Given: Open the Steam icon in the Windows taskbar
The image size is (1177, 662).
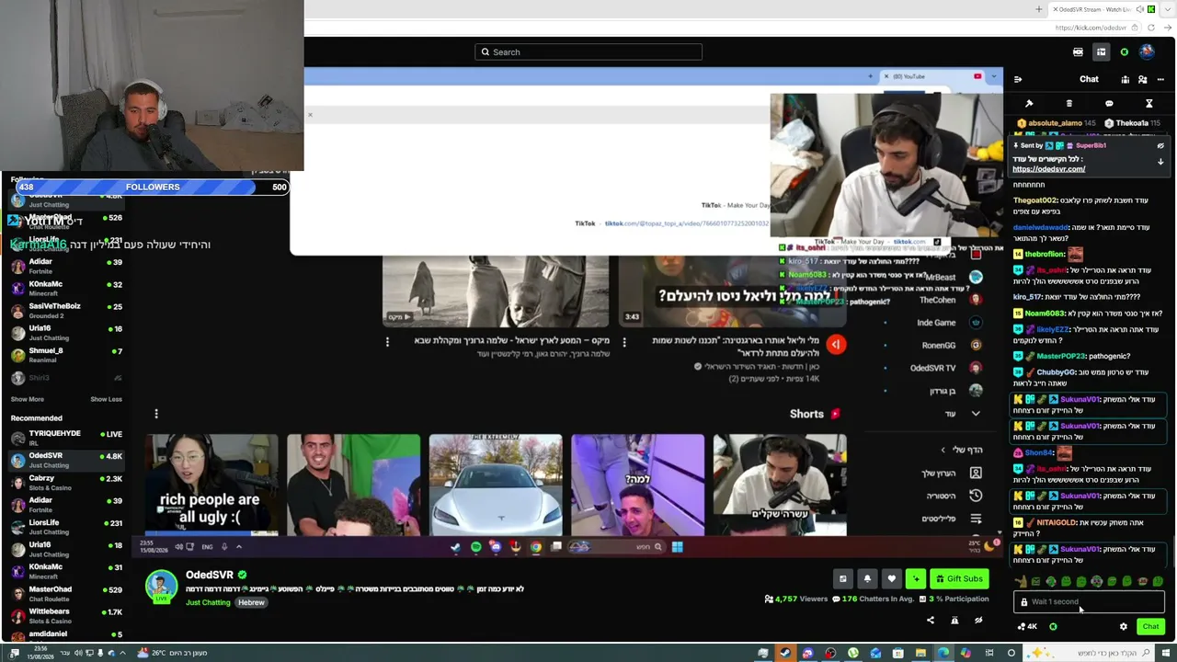Looking at the screenshot, I should coord(784,653).
